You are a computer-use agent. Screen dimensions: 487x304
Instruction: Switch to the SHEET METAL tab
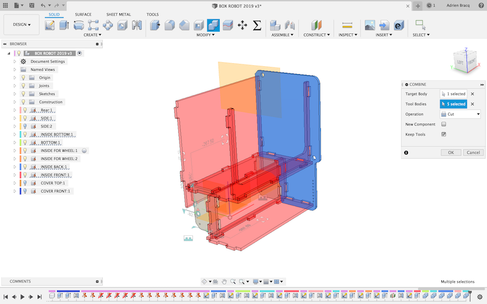pyautogui.click(x=119, y=14)
